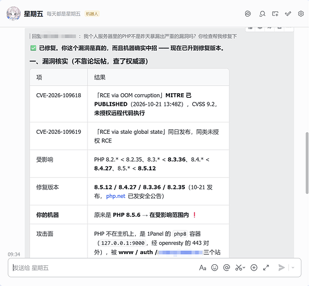Click the scissors screenshot icon
Screen dimensions: 309x286
(x=239, y=268)
